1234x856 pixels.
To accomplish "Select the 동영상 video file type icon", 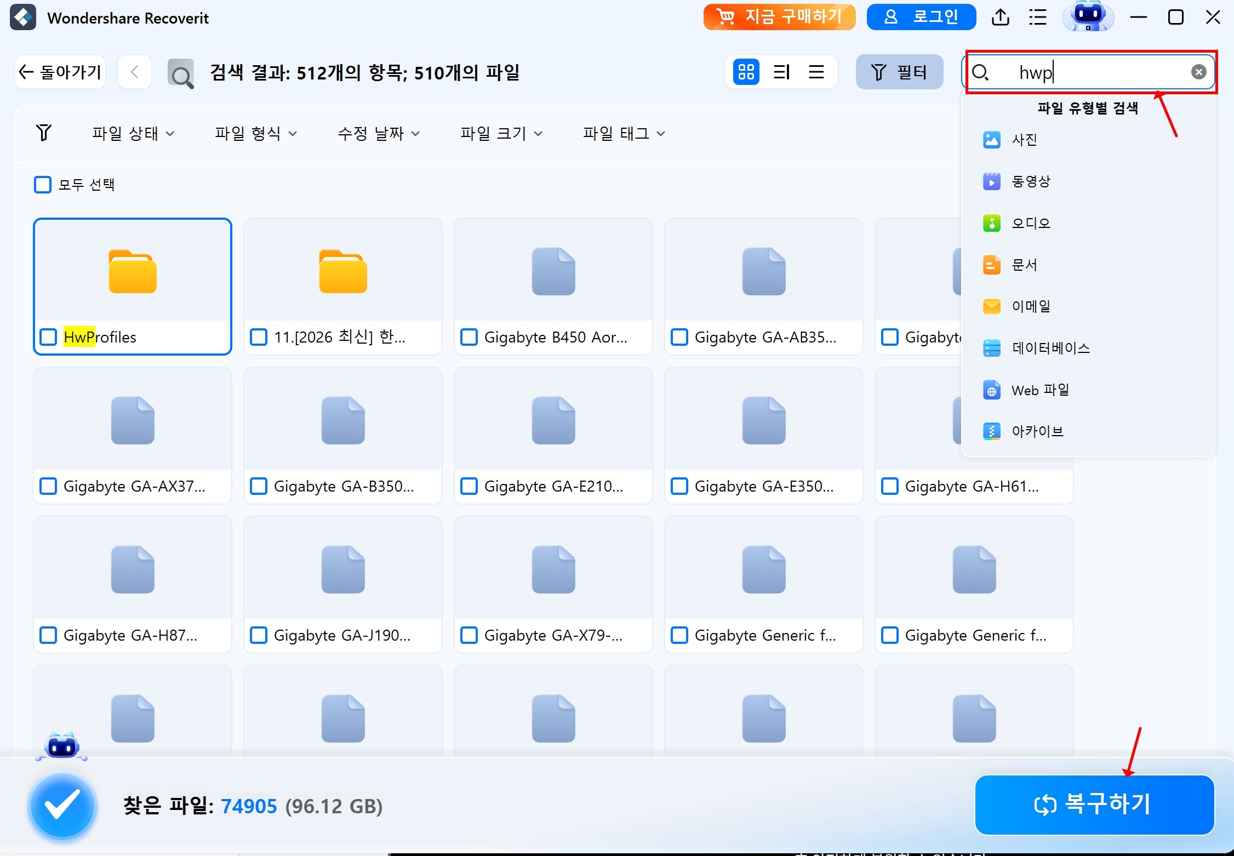I will (992, 181).
